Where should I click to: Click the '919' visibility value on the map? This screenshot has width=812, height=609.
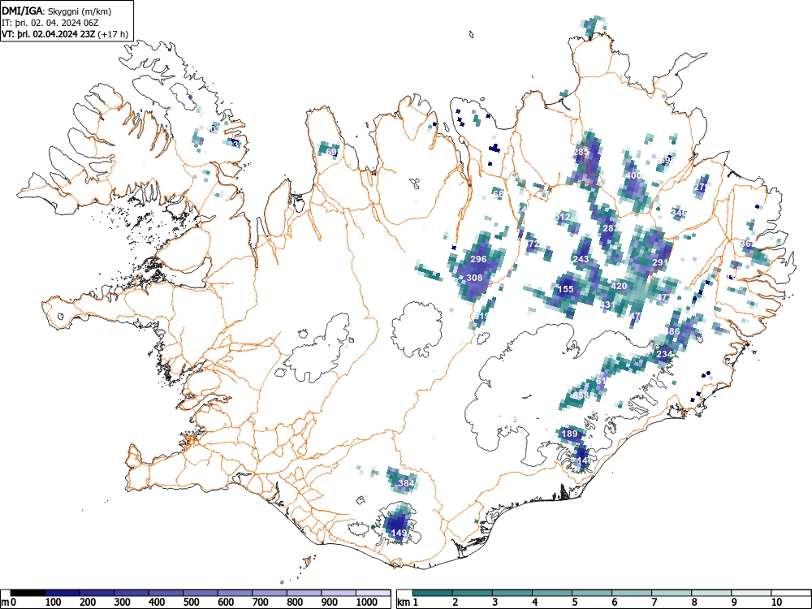pyautogui.click(x=482, y=316)
